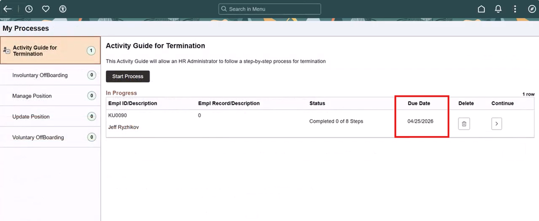
Task: Click the 1 row count label
Action: tap(528, 94)
